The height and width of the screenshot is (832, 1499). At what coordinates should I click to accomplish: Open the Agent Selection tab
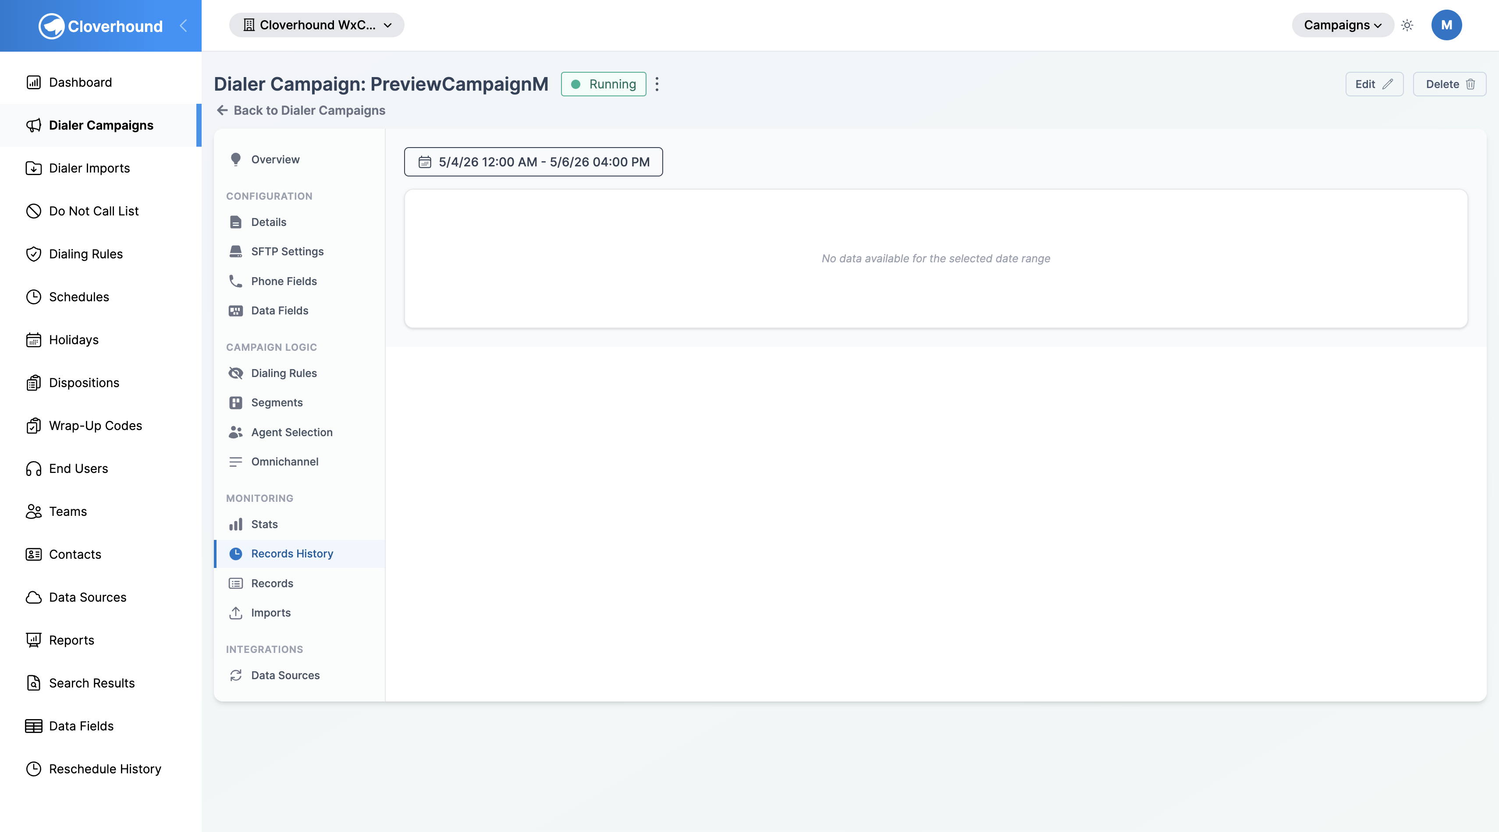pyautogui.click(x=300, y=433)
